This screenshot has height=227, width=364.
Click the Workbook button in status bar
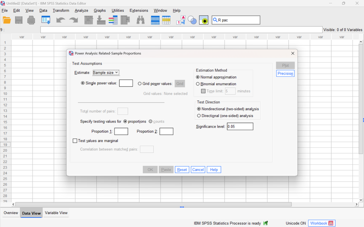click(322, 223)
